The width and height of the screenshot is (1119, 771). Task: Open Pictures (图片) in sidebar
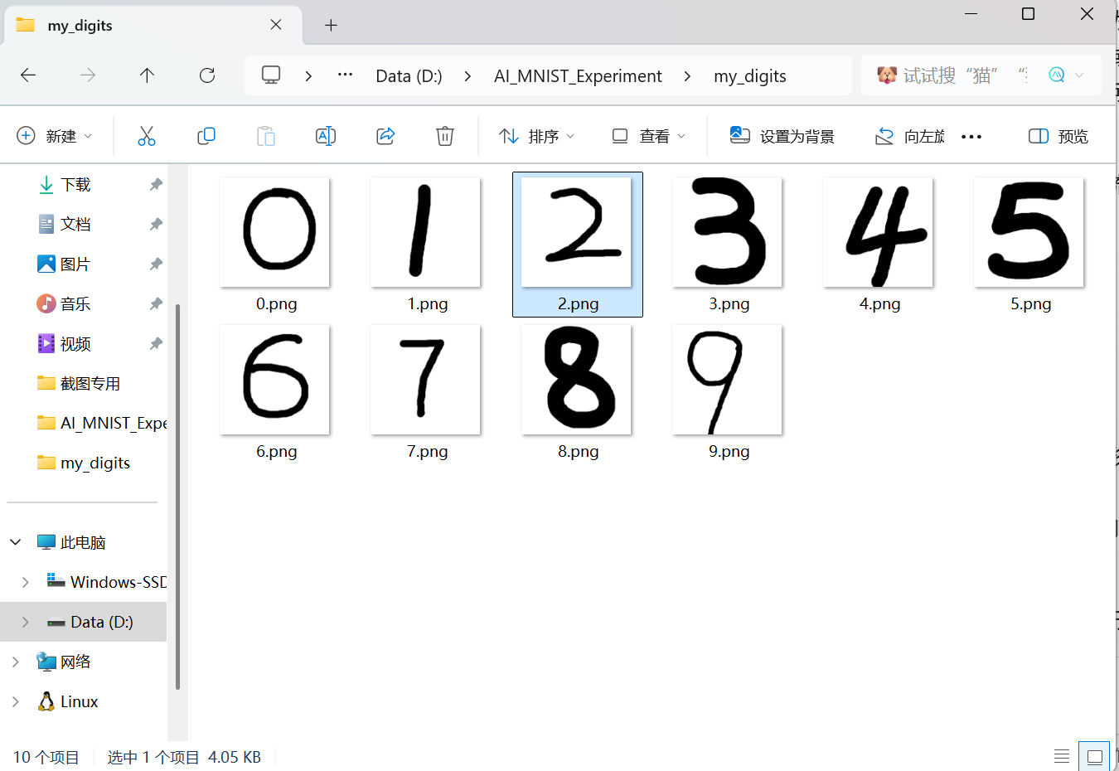75,264
